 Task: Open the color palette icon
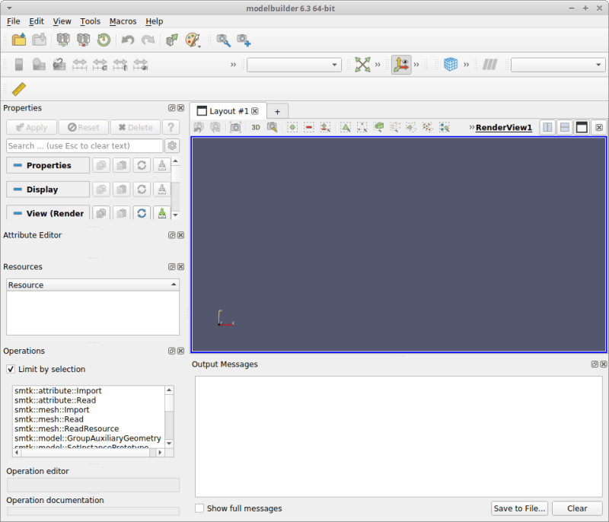pyautogui.click(x=193, y=40)
